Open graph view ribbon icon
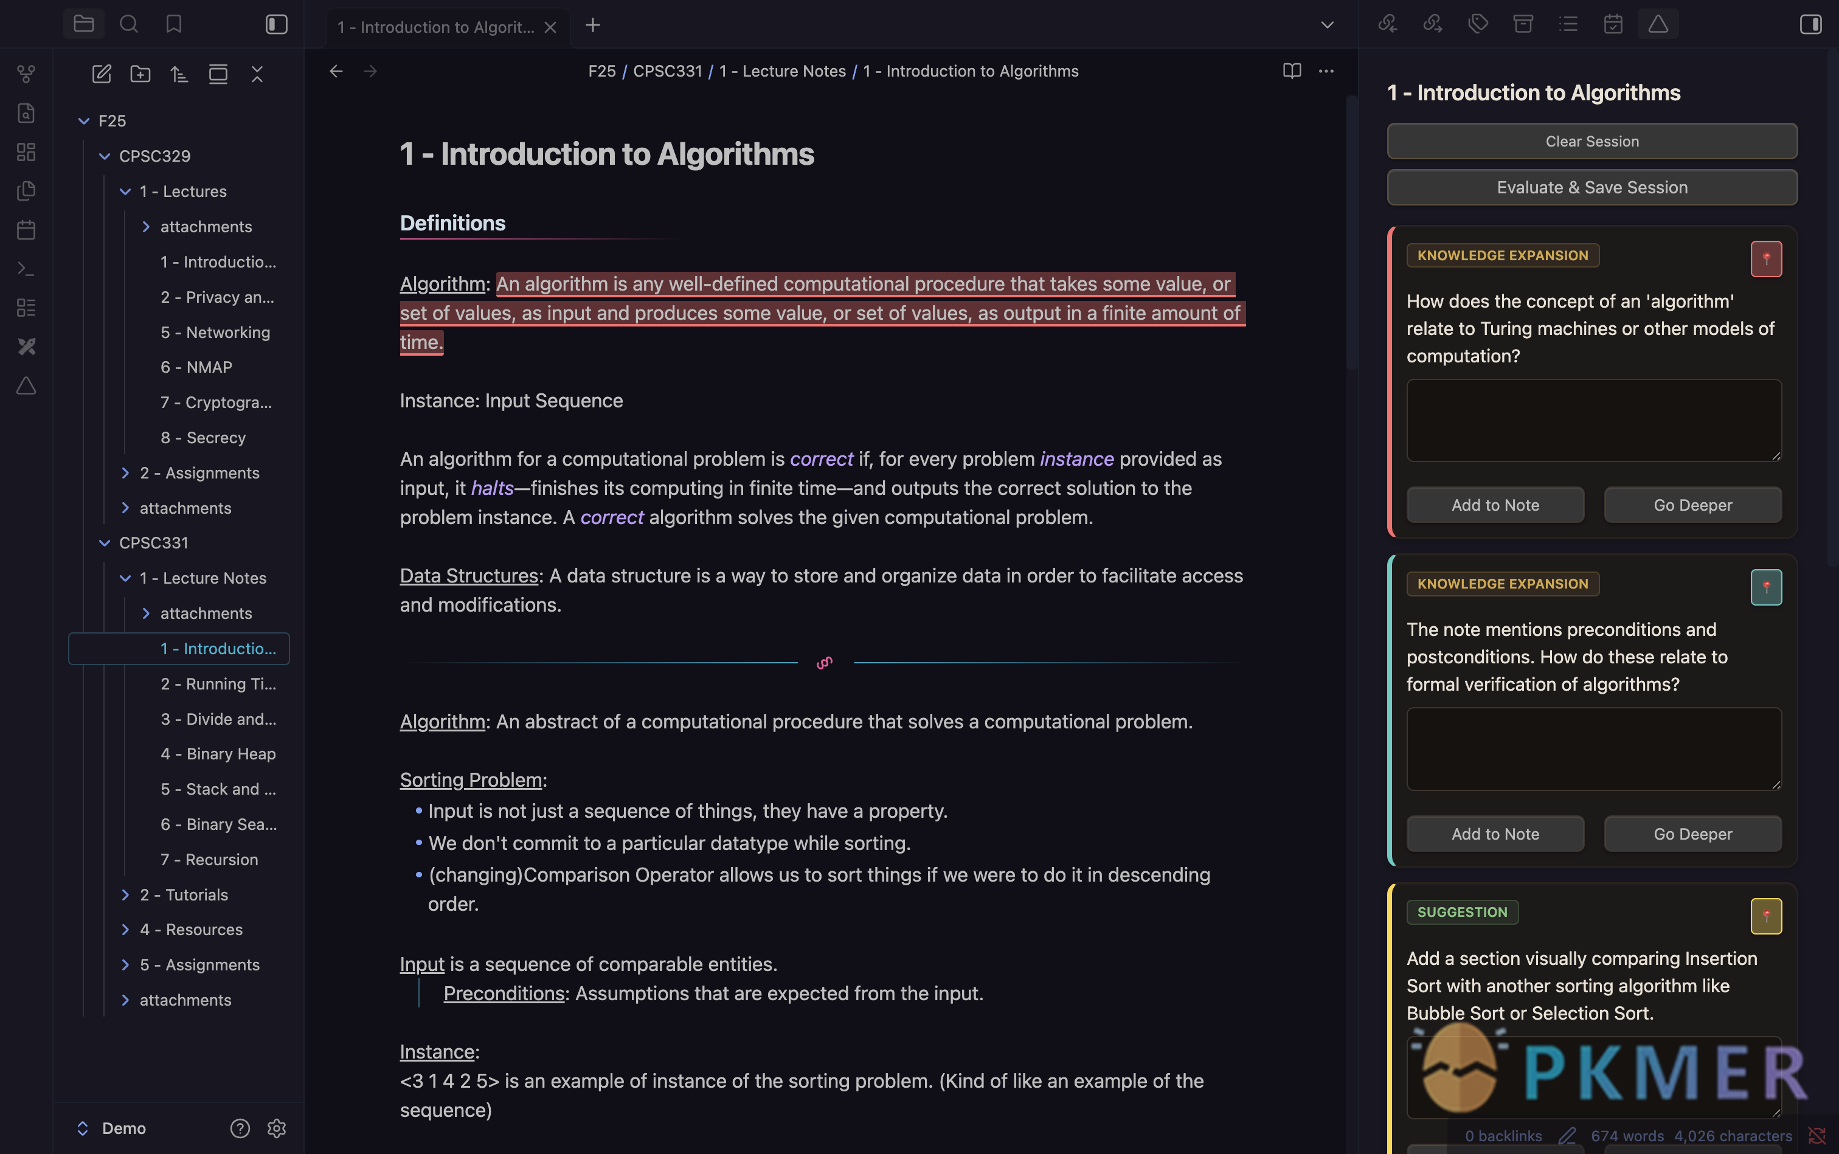The height and width of the screenshot is (1154, 1839). click(27, 74)
